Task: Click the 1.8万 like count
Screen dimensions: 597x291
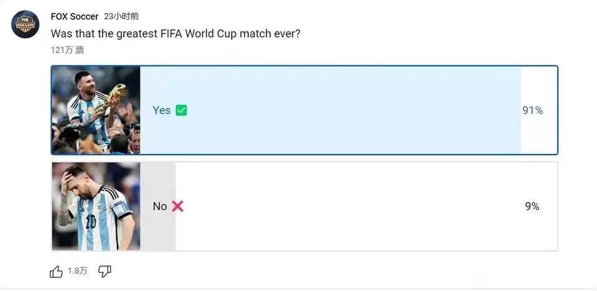Action: tap(78, 271)
